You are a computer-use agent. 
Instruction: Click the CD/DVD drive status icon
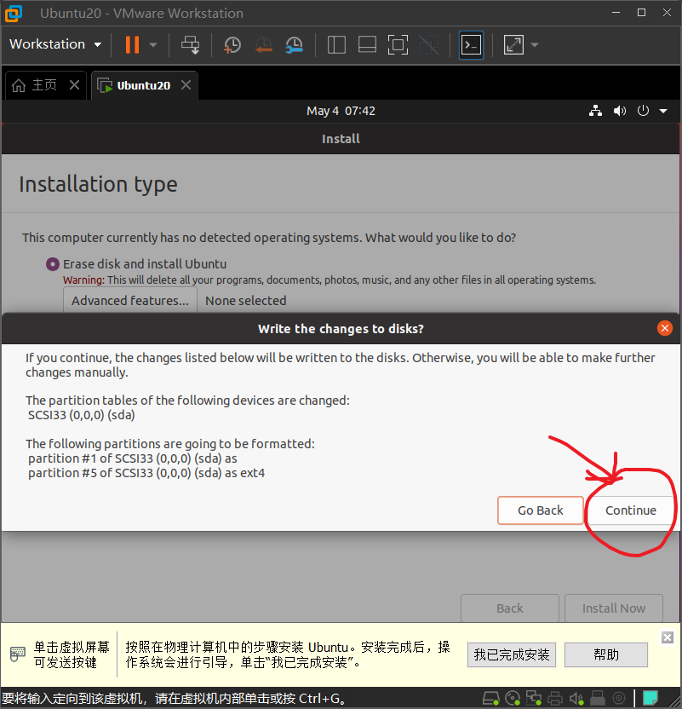(x=513, y=699)
